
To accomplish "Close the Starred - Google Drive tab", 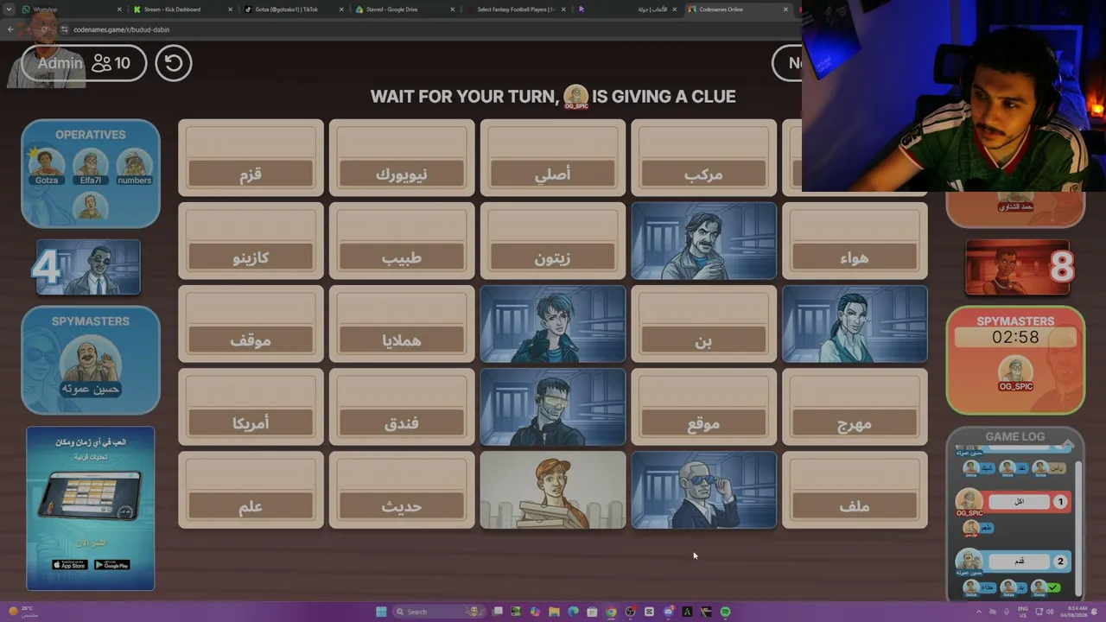I will pos(452,10).
